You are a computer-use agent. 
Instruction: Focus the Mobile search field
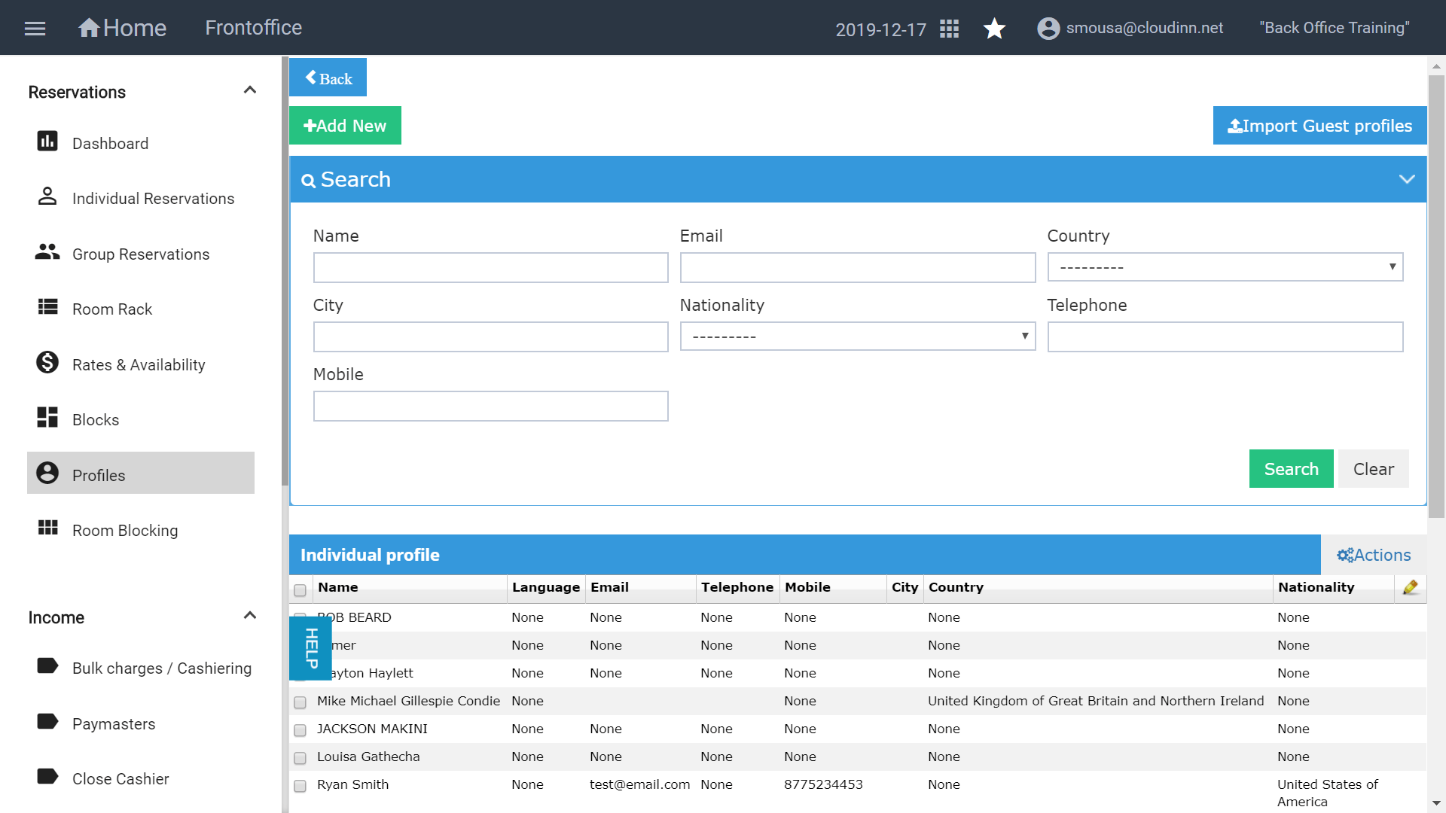[490, 406]
